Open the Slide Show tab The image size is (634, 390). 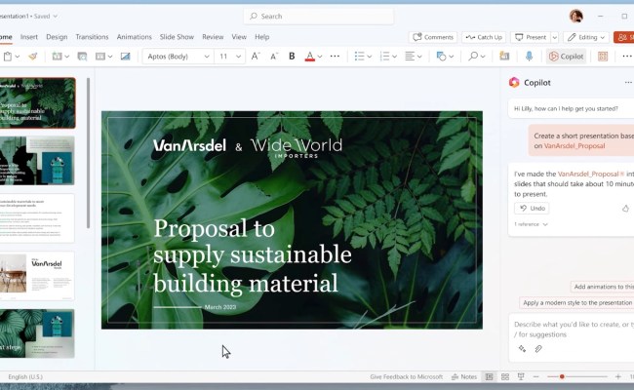[x=177, y=37]
